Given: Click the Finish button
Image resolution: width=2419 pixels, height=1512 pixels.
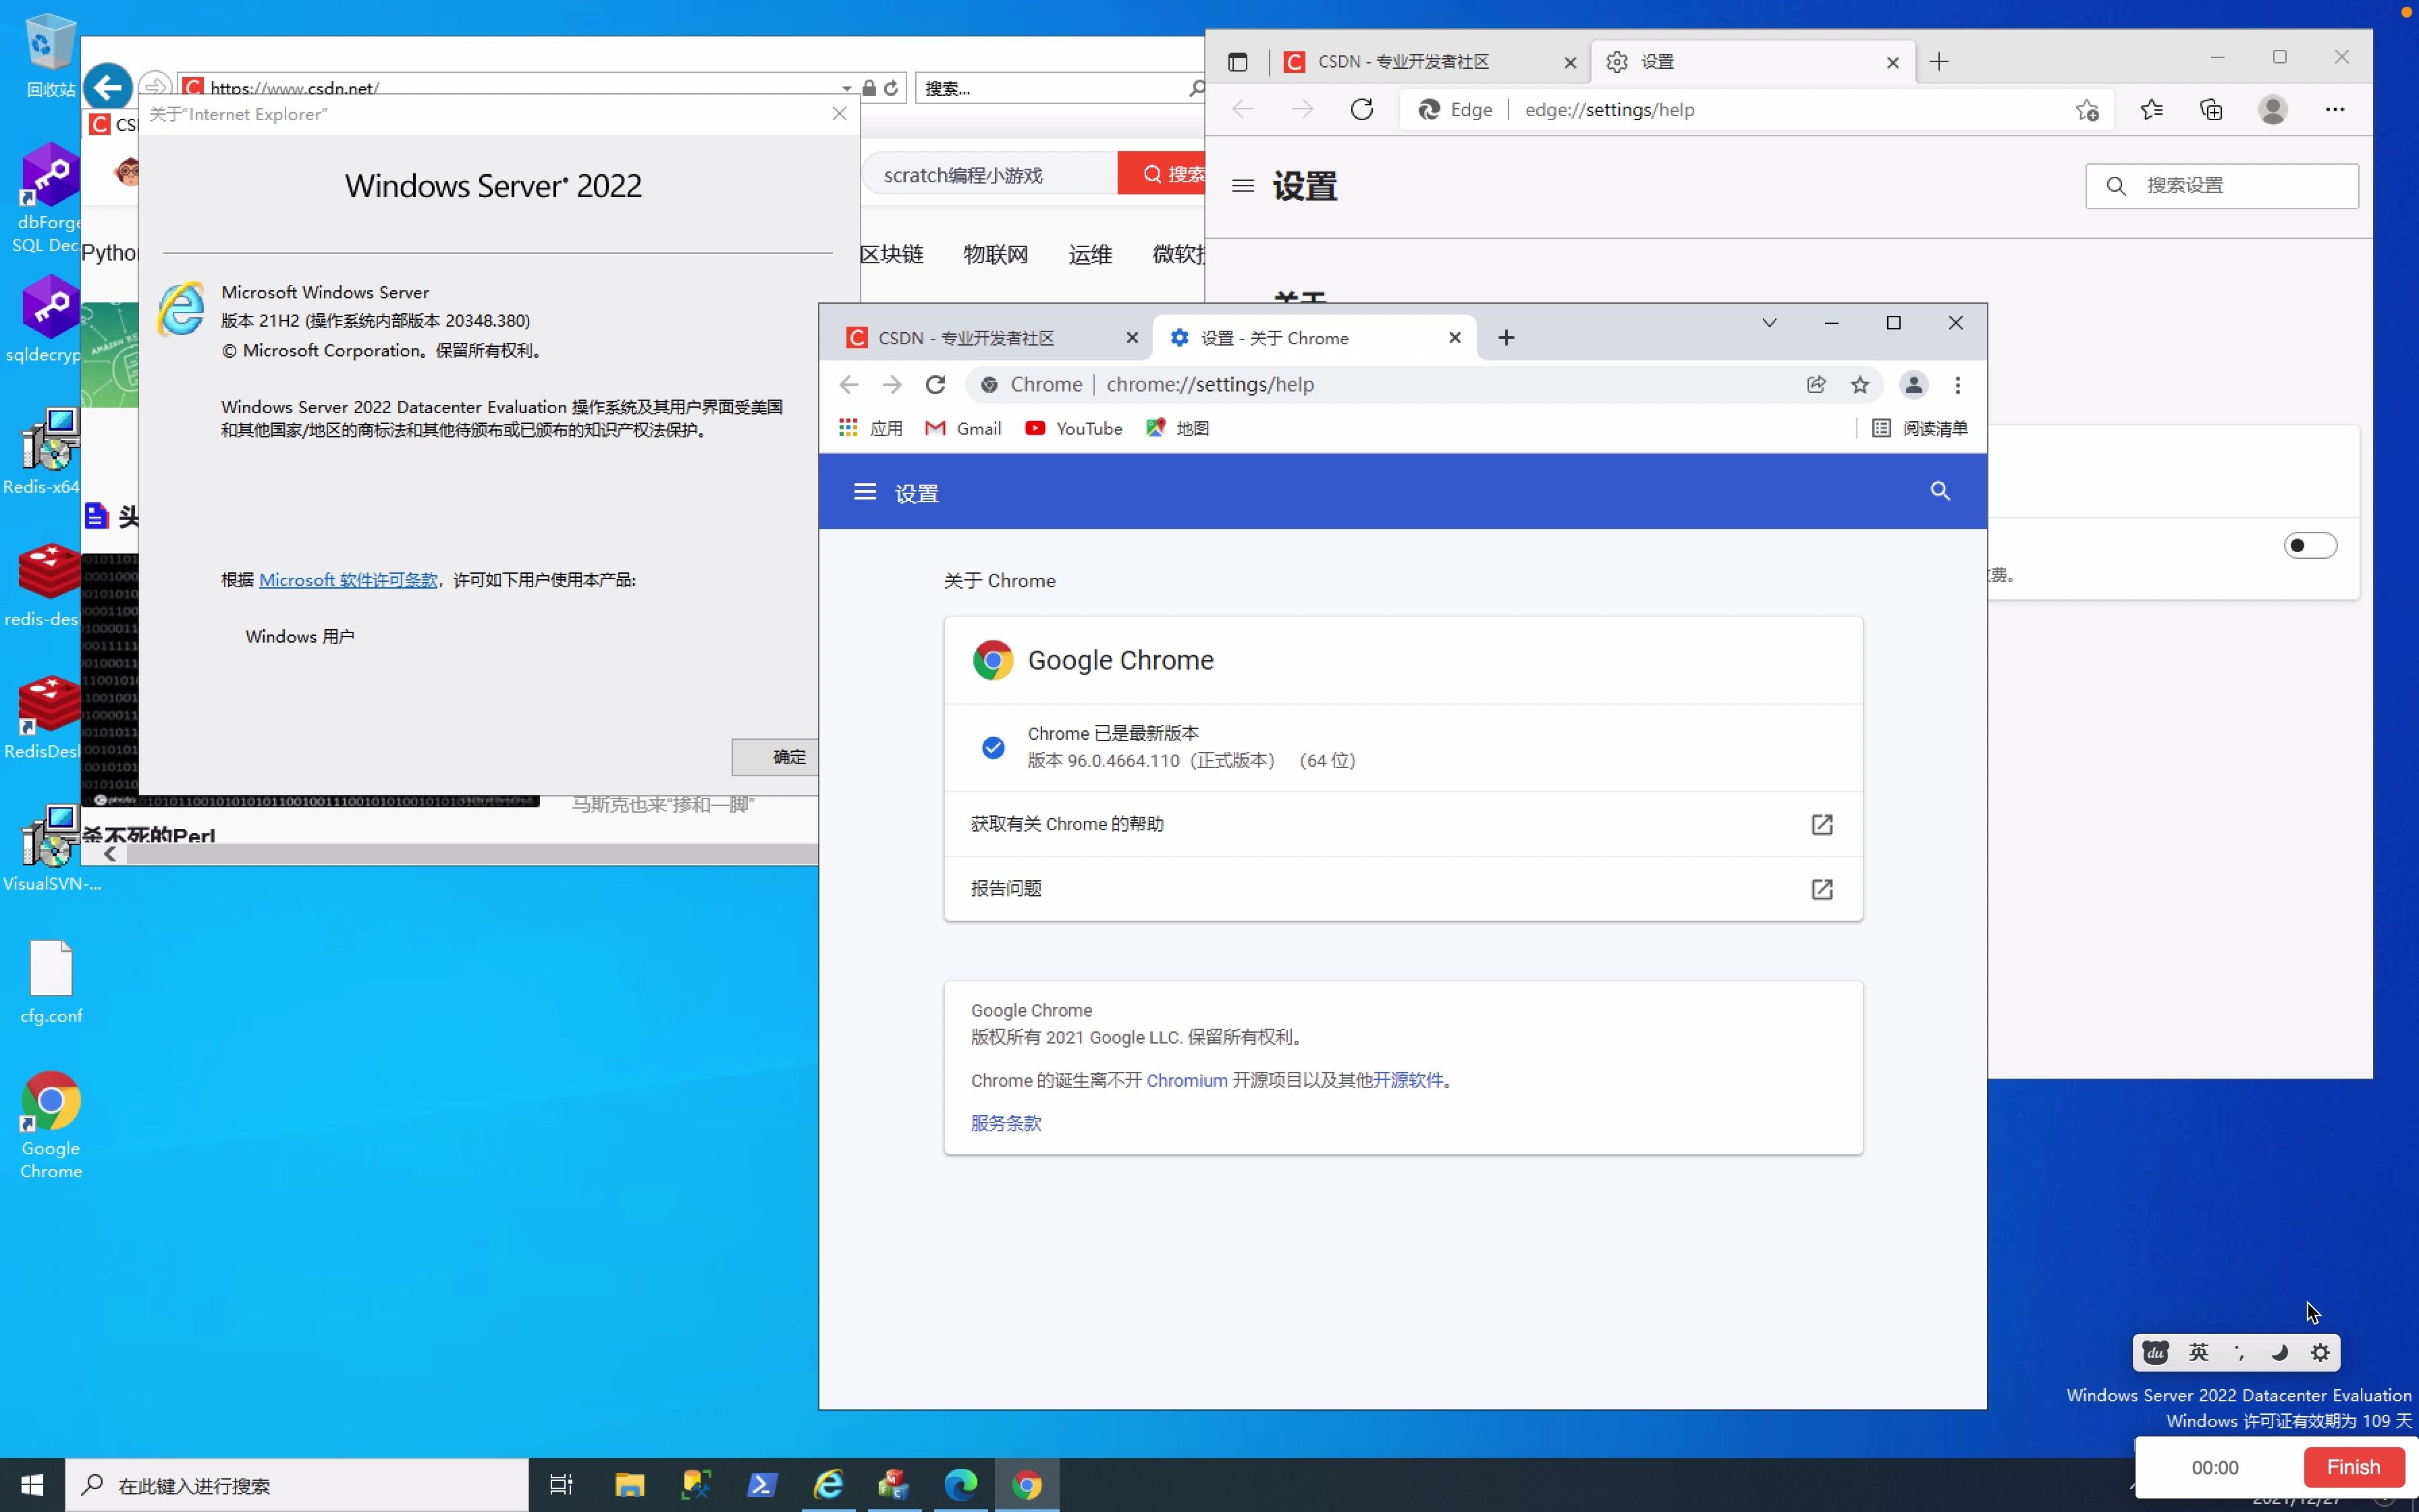Looking at the screenshot, I should [2353, 1467].
